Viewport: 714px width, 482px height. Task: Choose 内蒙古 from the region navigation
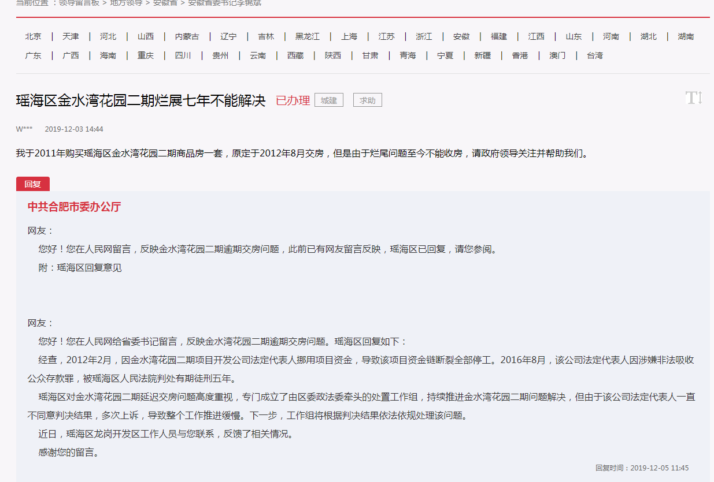pos(187,36)
